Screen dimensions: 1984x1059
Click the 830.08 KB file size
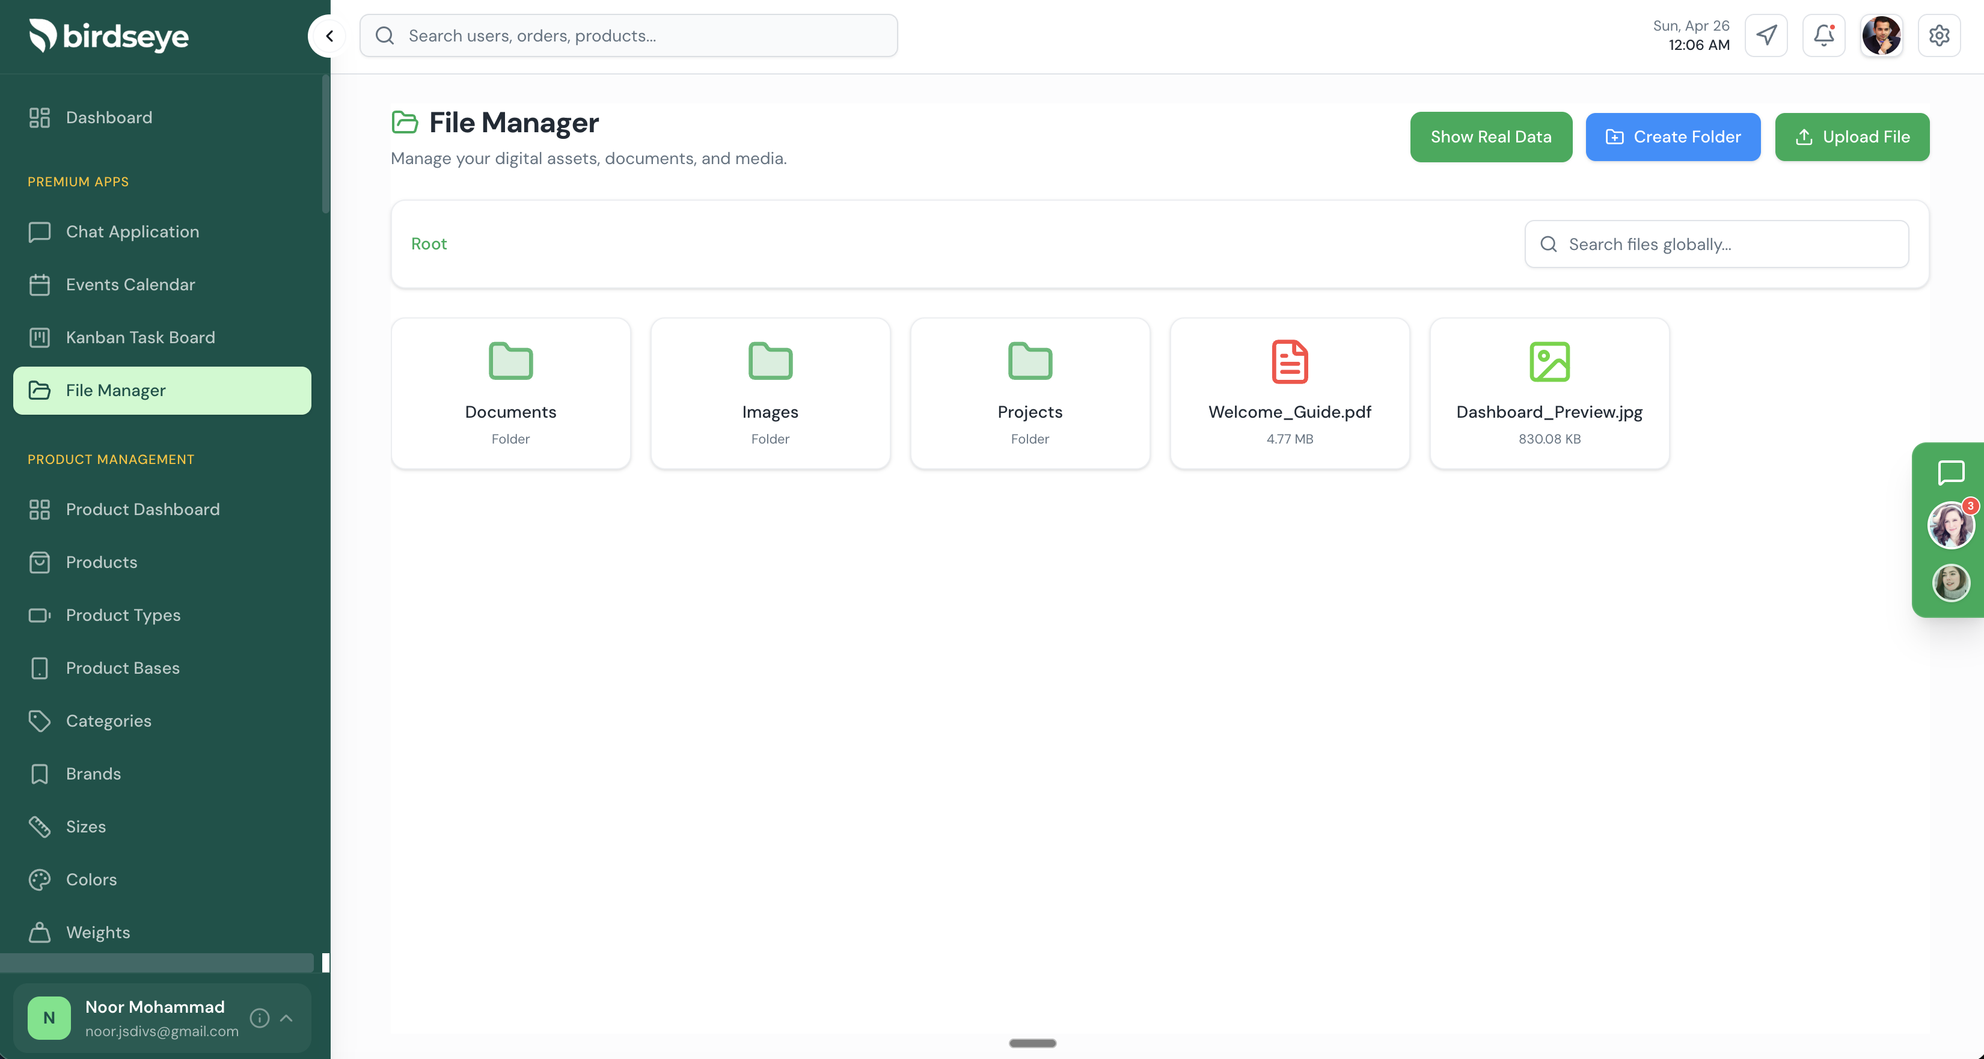click(x=1549, y=439)
